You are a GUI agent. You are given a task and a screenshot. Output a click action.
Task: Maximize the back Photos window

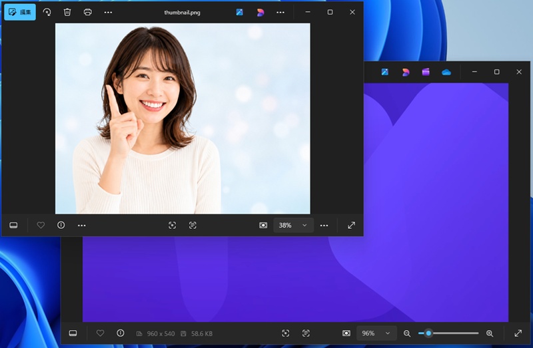tap(496, 72)
